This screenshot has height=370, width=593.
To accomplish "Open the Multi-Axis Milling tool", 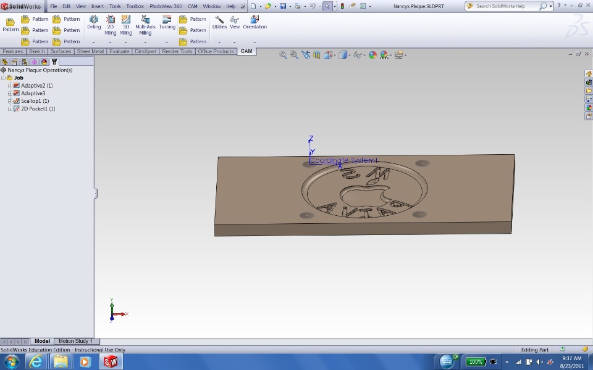I will [145, 25].
